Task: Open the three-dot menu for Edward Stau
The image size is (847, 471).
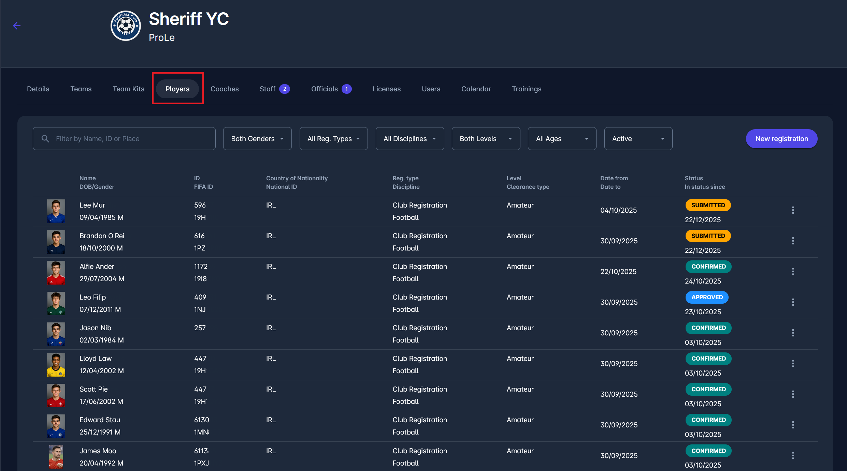Action: point(793,425)
